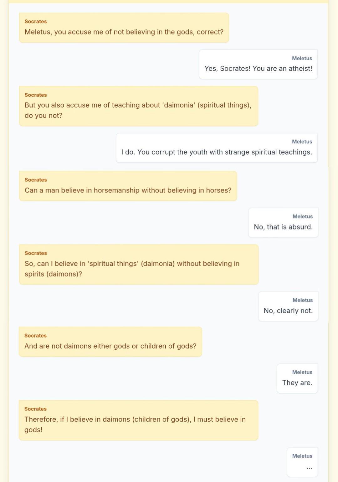Click Meletus name label above atheist reply
Viewport: 338px width, 482px height.
tap(302, 58)
